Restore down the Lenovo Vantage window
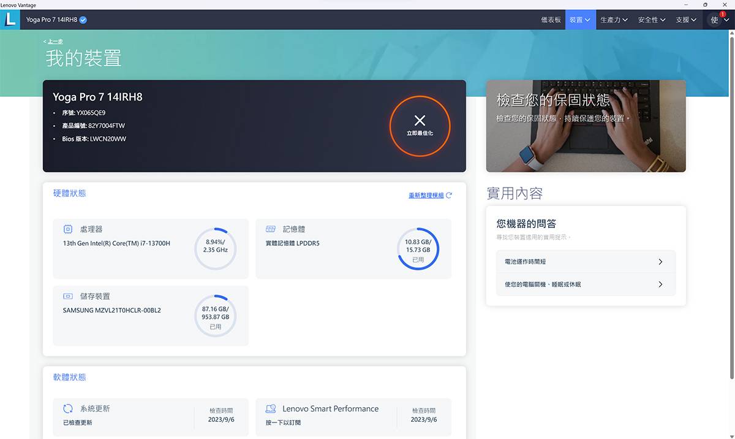Screen dimensions: 735x439 (x=705, y=4)
